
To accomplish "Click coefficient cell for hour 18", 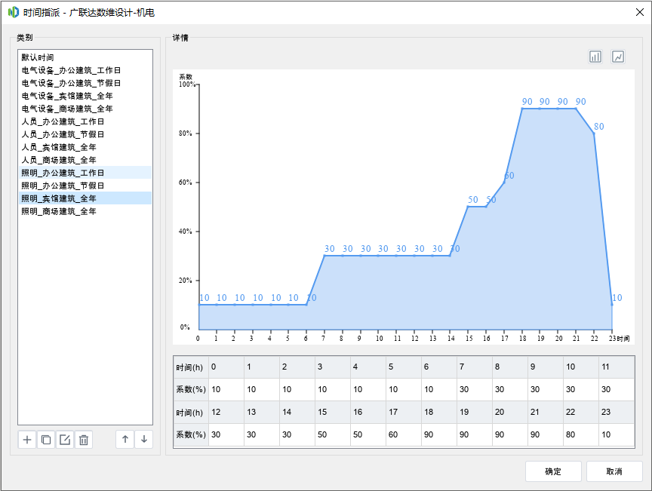I will coord(439,435).
